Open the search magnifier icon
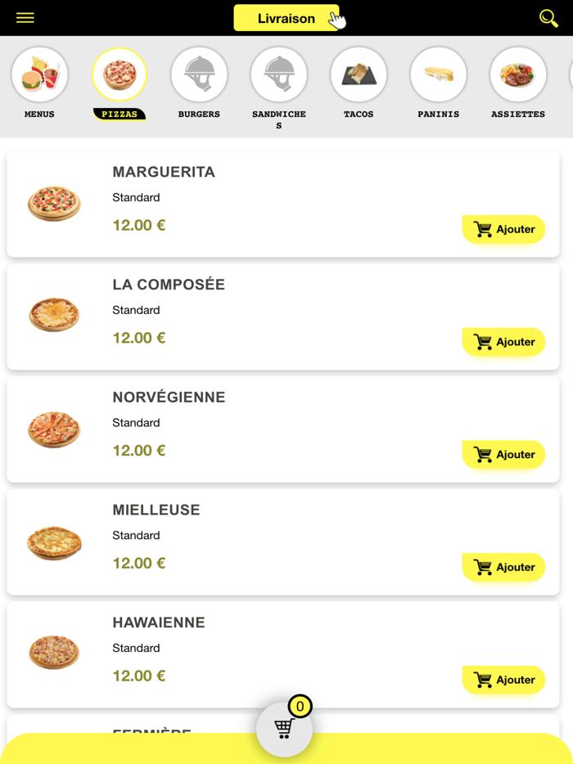 (x=548, y=16)
